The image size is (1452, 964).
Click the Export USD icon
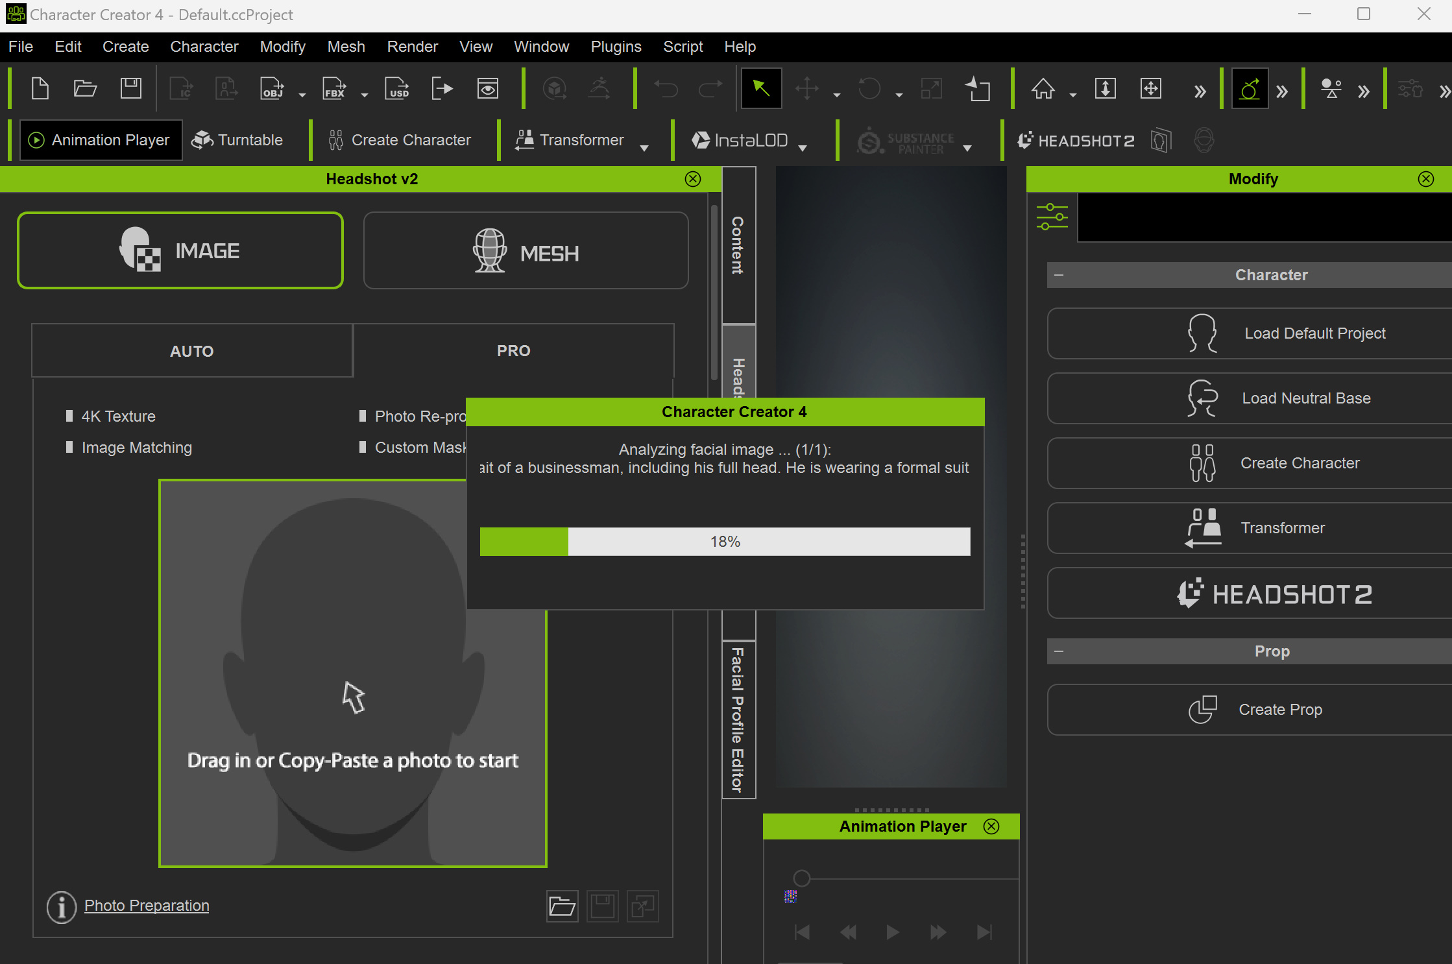click(x=397, y=88)
